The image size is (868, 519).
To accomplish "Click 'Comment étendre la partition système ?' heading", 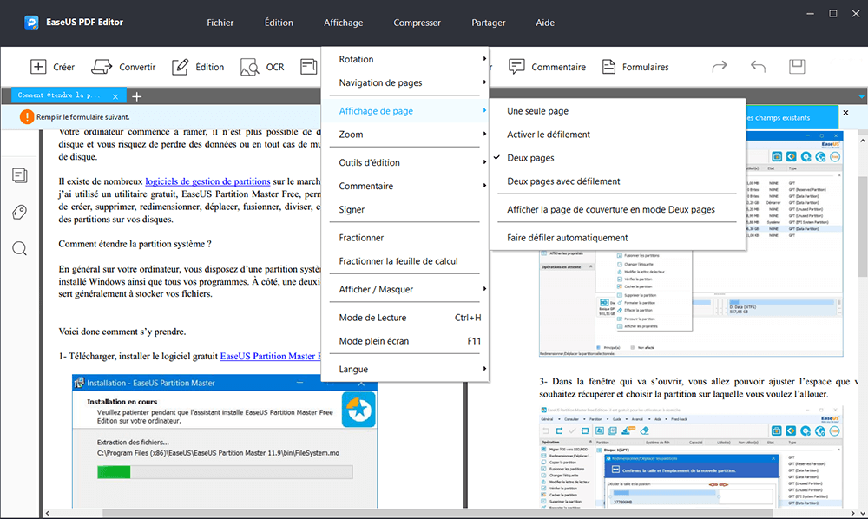I will pyautogui.click(x=135, y=244).
